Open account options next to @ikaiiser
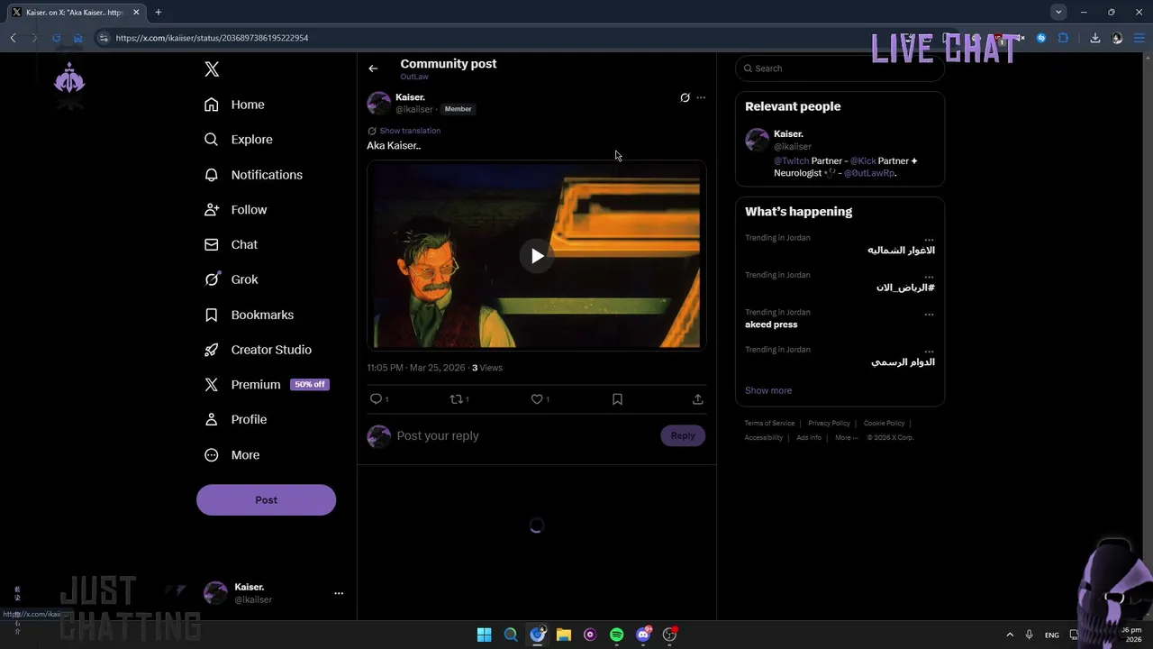The image size is (1153, 649). pos(339,593)
